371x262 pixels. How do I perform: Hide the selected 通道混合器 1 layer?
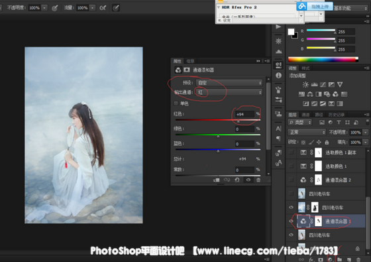291,222
